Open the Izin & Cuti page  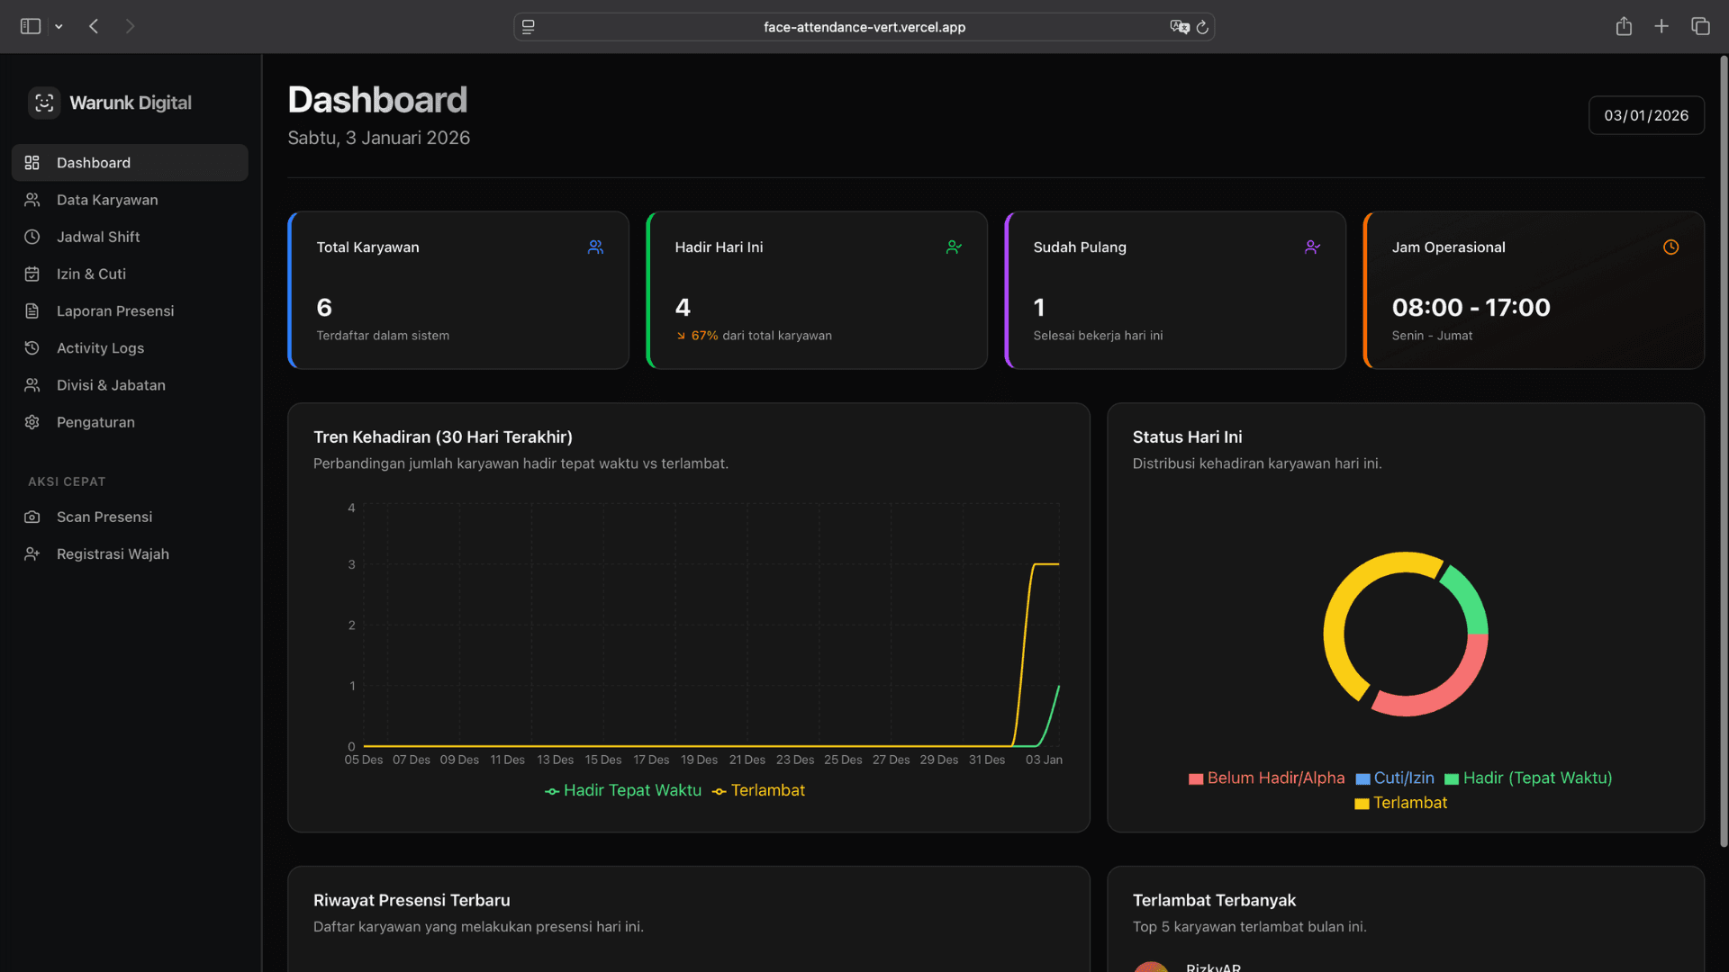click(x=91, y=274)
